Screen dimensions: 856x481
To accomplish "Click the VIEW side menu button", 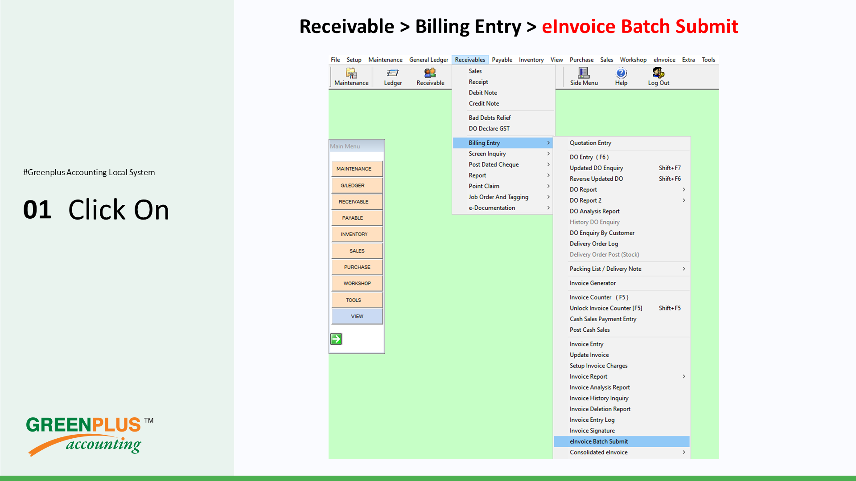I will pyautogui.click(x=357, y=316).
